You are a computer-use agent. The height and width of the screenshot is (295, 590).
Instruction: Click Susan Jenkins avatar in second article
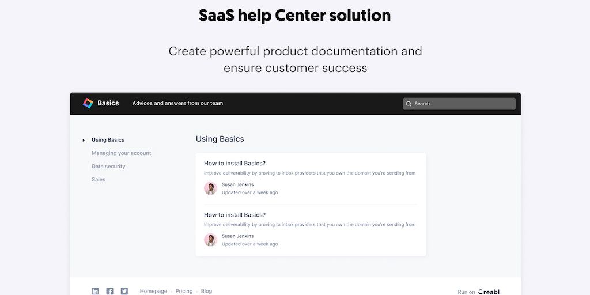pos(210,240)
